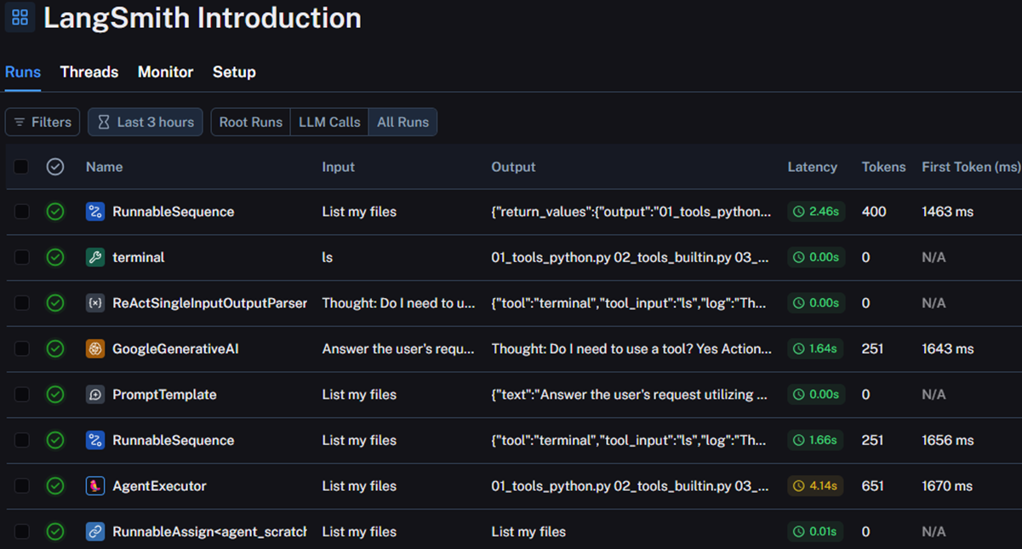Click the AgentExecutor parrot icon
The width and height of the screenshot is (1022, 549).
[95, 486]
